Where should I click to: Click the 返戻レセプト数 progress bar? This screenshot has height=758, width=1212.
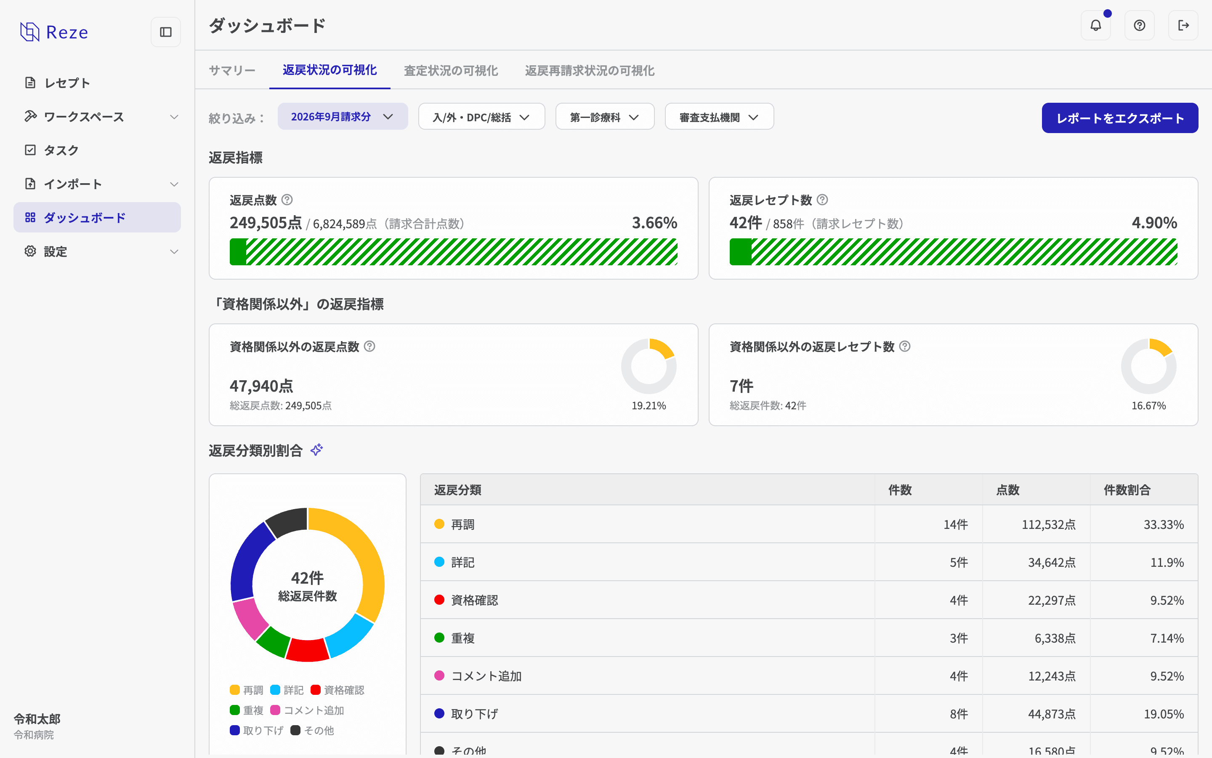(953, 252)
